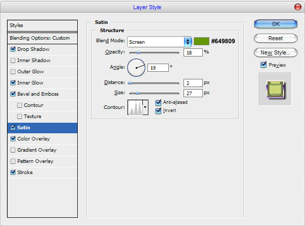Uncheck the Stroke checkbox
Screen dimensions: 305x226
click(13, 172)
